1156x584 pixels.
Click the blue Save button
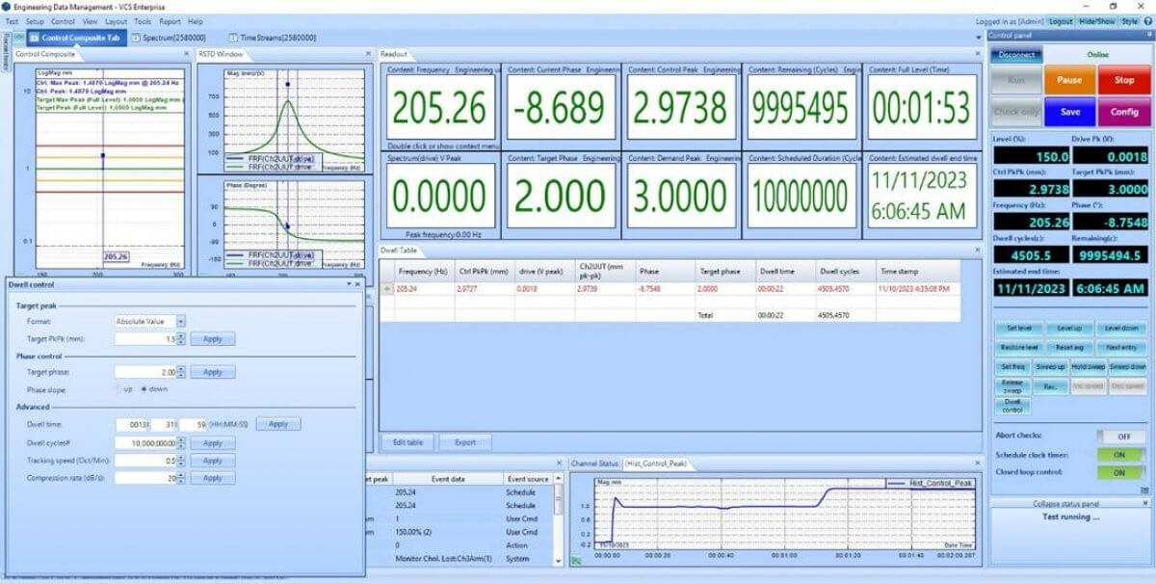click(x=1069, y=111)
